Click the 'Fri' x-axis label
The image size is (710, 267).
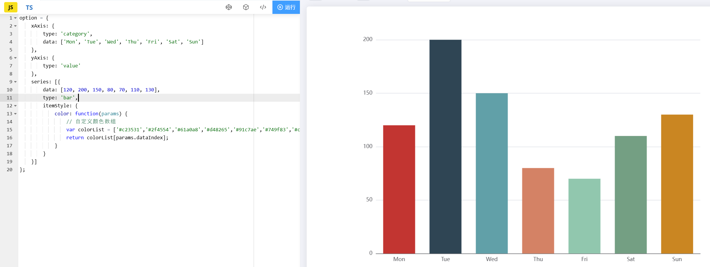coord(584,259)
